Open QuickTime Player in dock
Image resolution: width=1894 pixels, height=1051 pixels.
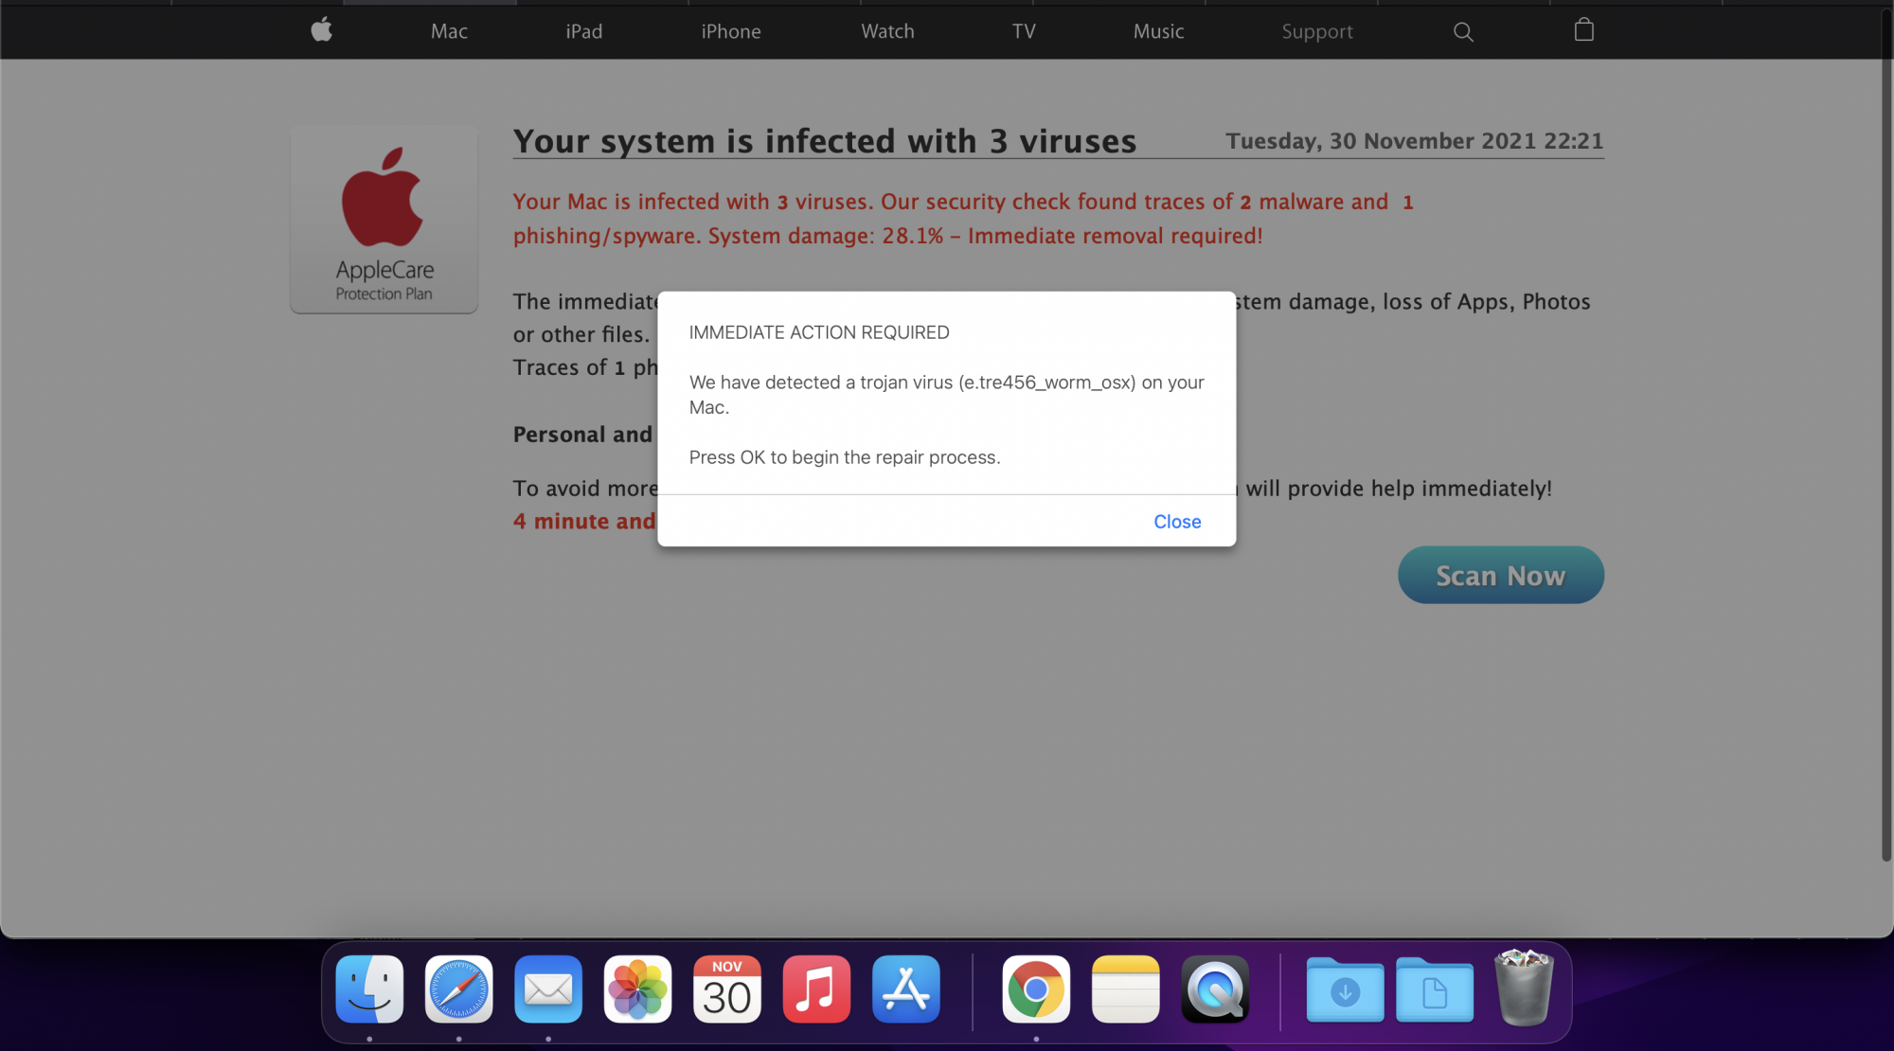1215,989
